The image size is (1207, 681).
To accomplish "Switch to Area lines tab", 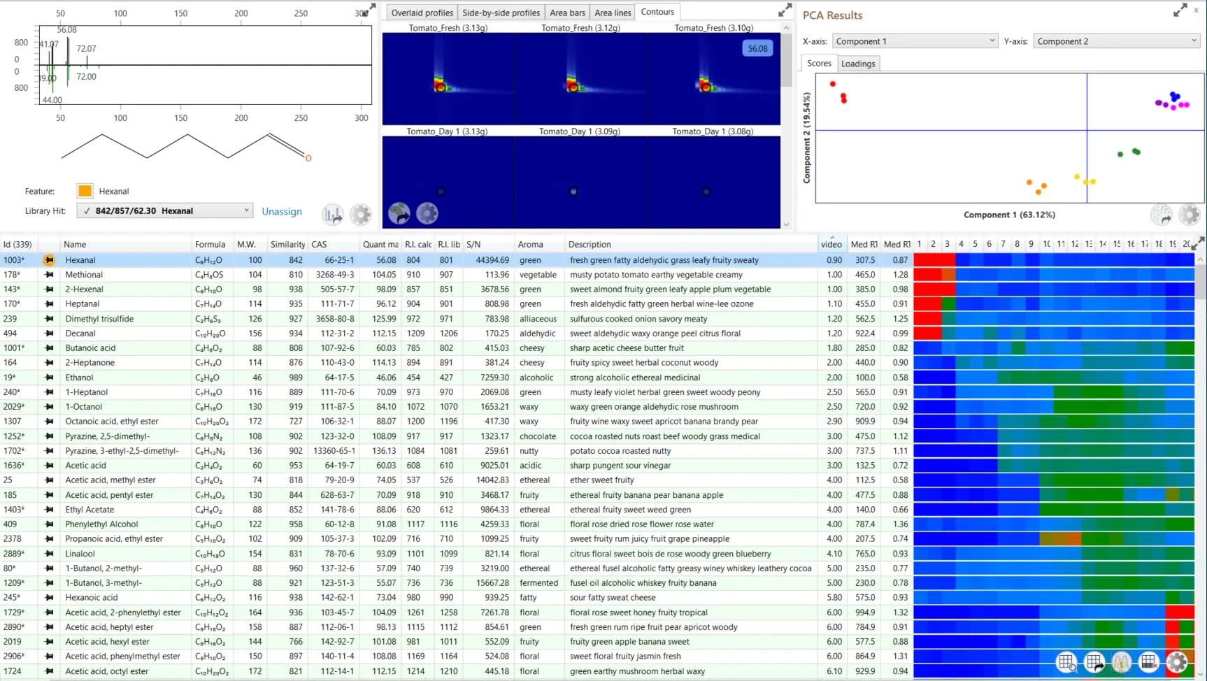I will [613, 13].
